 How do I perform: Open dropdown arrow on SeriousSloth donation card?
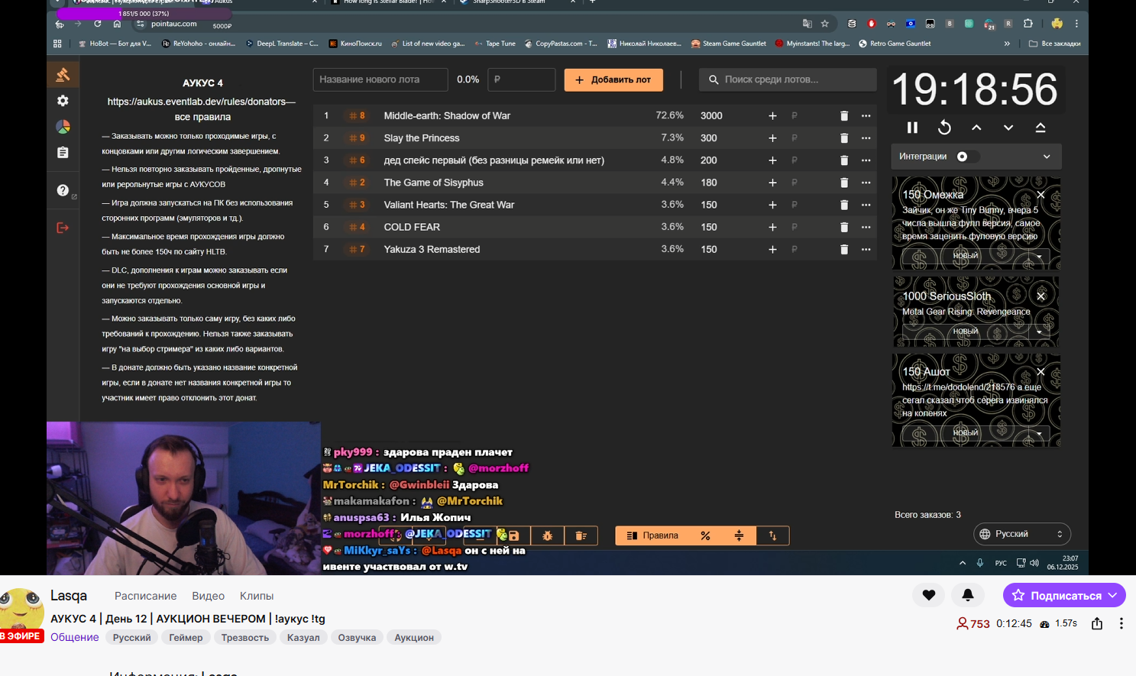(1039, 332)
